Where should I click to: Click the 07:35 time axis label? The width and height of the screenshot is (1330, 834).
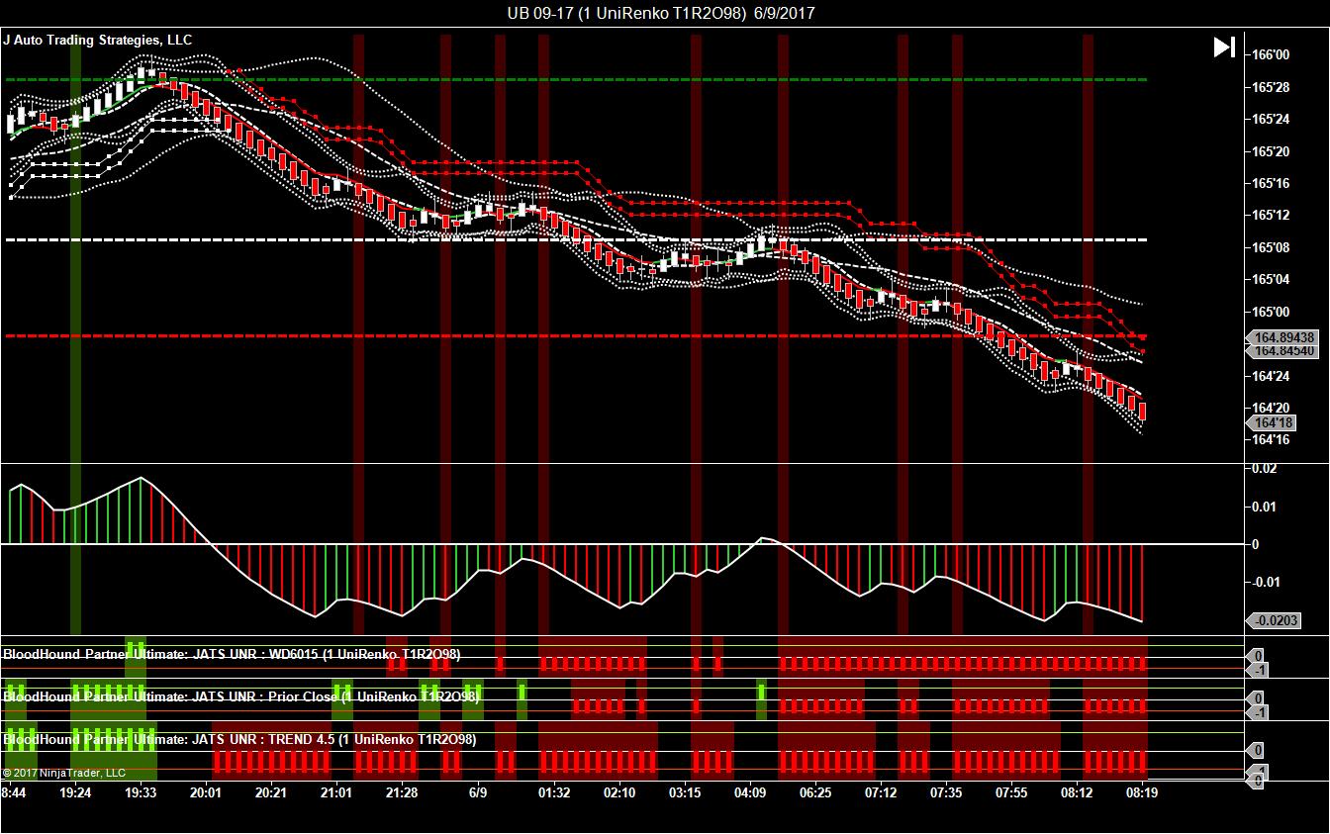(946, 792)
